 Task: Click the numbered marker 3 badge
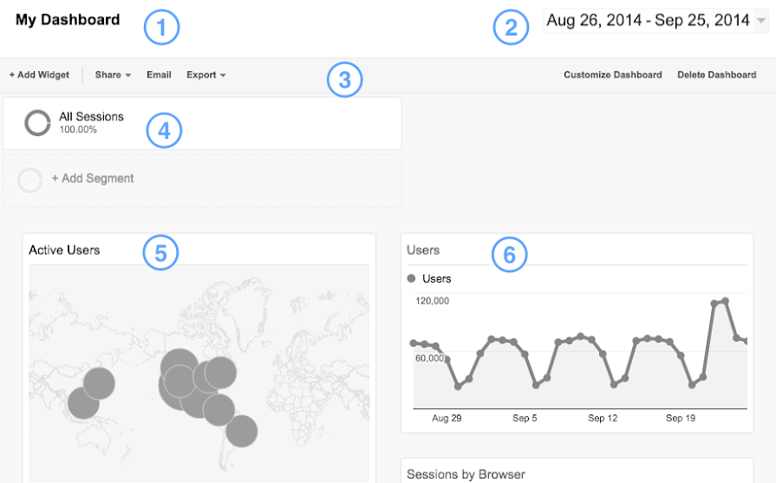344,80
